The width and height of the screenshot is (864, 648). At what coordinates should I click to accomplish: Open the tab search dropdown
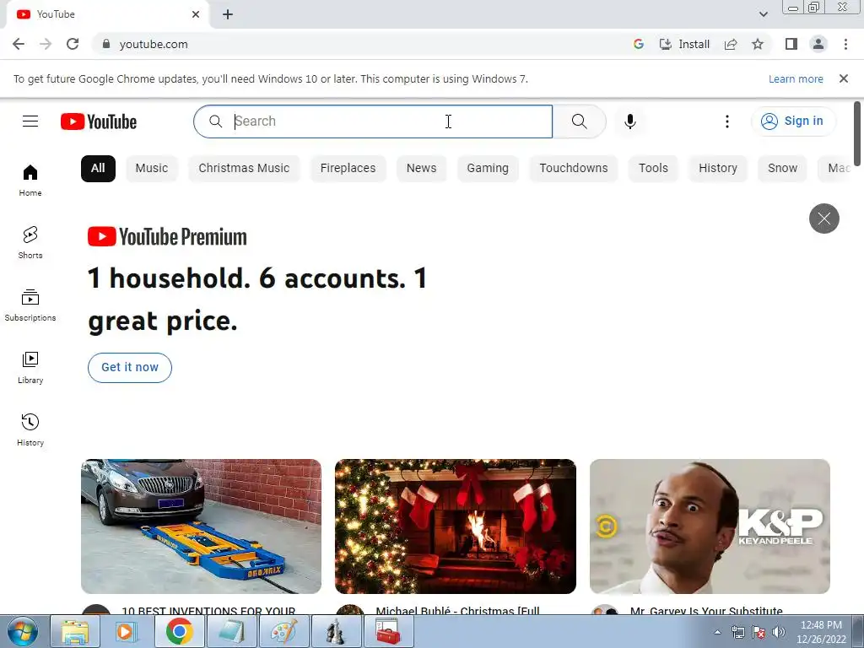point(763,14)
